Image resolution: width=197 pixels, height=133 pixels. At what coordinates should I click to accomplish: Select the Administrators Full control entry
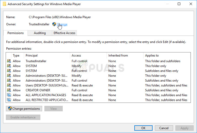coord(77,81)
